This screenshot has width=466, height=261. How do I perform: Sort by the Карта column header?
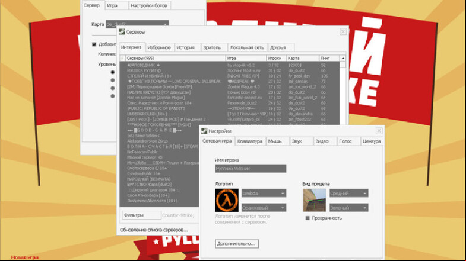[x=303, y=58]
